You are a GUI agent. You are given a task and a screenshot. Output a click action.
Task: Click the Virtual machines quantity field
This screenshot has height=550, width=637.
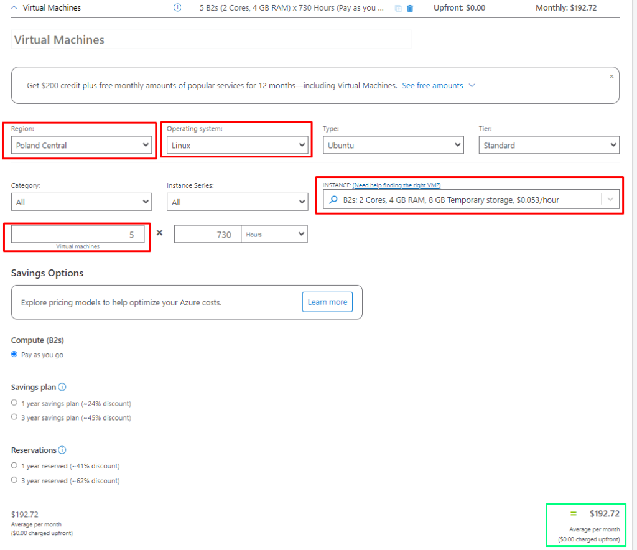[78, 235]
